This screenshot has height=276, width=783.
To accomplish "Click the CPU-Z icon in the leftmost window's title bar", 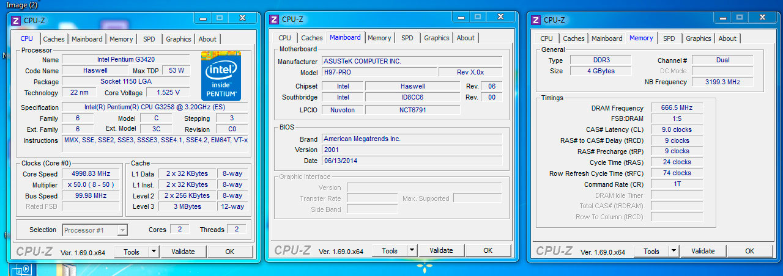I will 17,20.
